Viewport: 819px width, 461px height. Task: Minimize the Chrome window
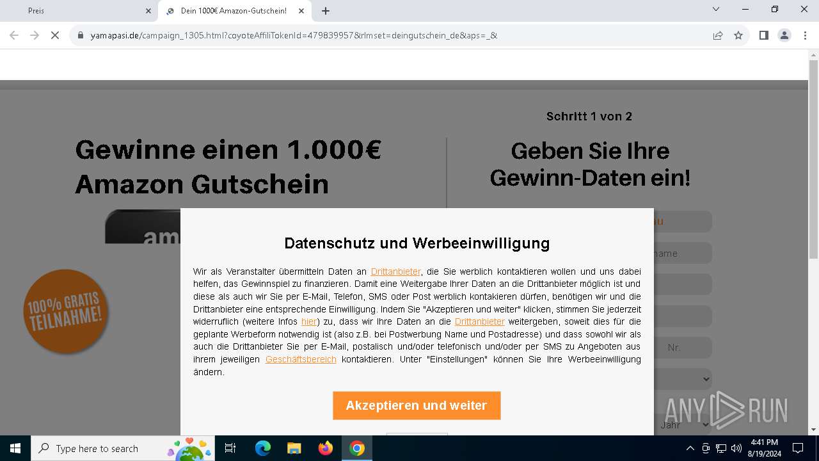tap(745, 9)
